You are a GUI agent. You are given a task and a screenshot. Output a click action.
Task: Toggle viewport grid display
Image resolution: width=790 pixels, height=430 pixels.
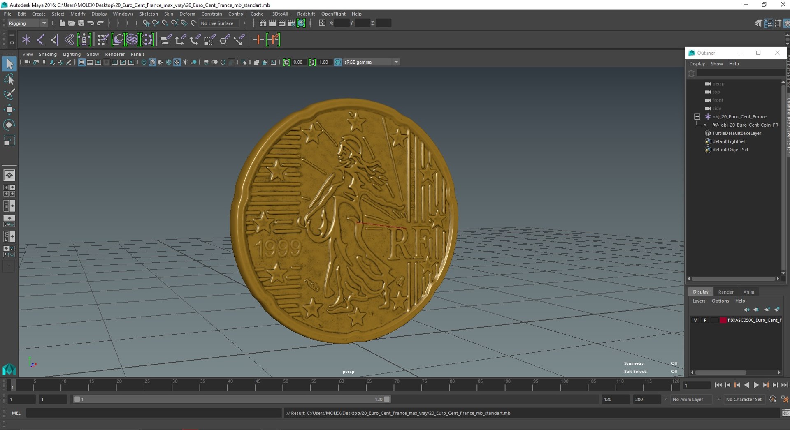[x=81, y=62]
